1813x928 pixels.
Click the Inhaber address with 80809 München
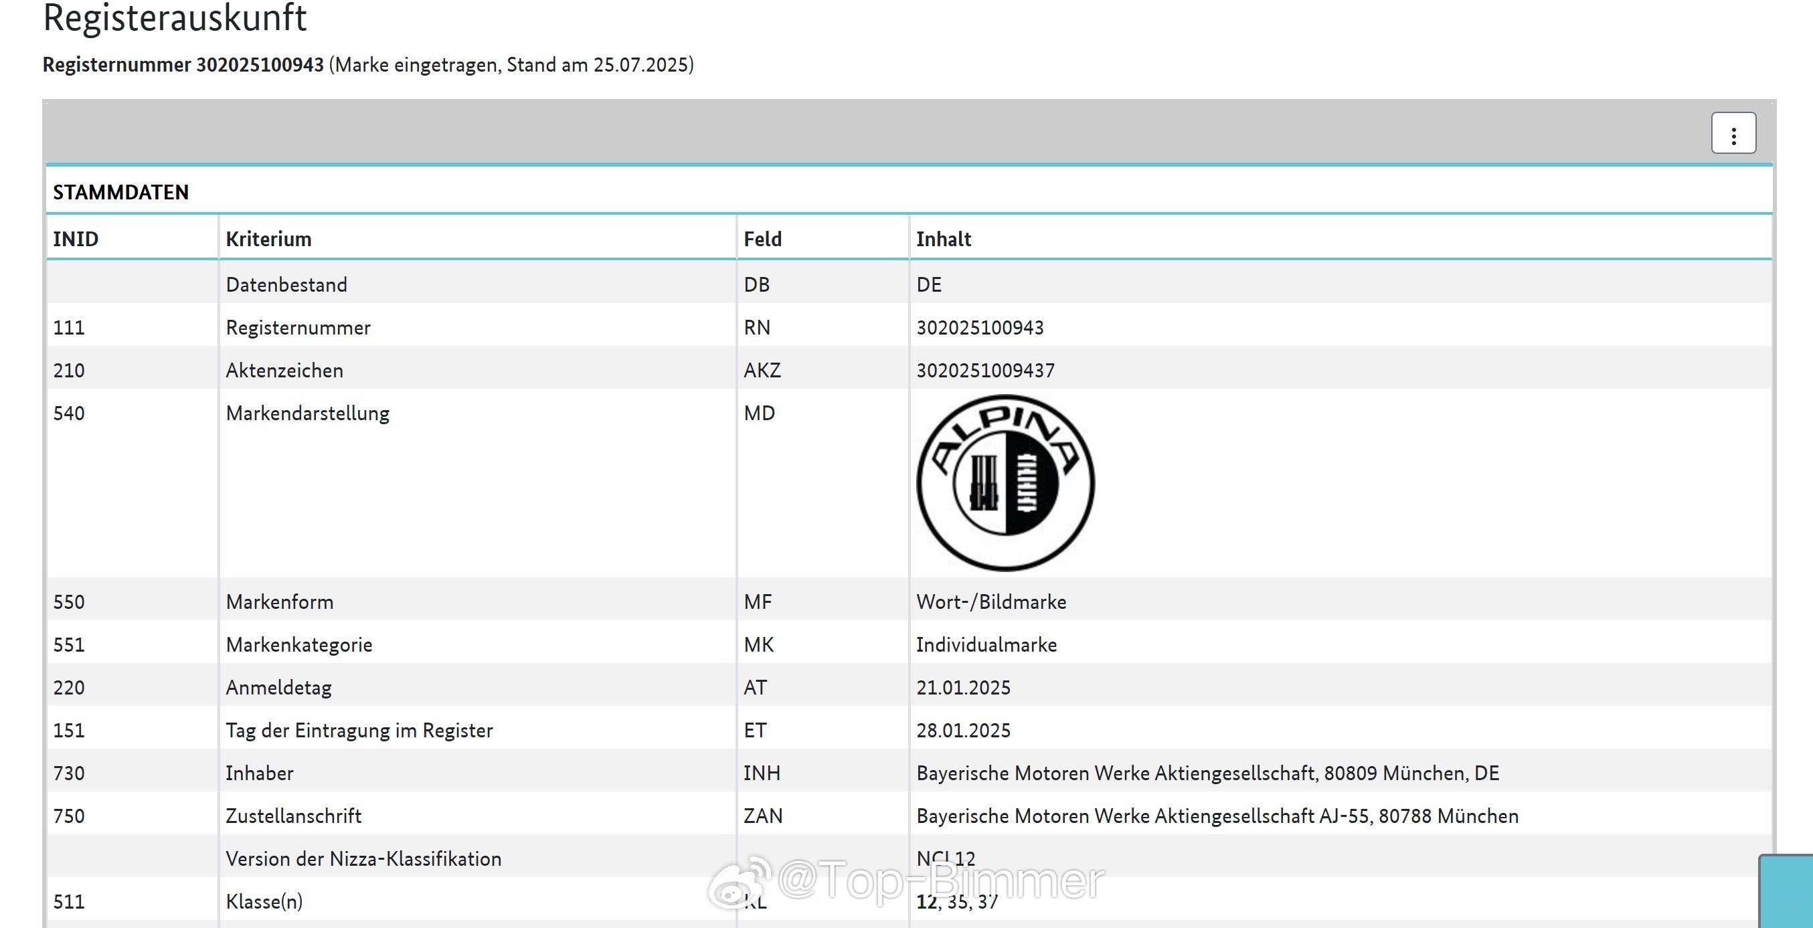click(1208, 774)
